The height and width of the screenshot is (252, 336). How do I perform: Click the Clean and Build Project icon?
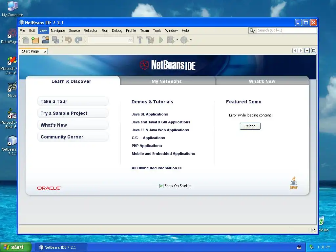(150, 40)
